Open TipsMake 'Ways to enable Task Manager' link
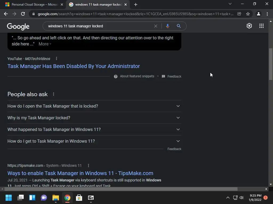The width and height of the screenshot is (273, 204). coord(80,173)
